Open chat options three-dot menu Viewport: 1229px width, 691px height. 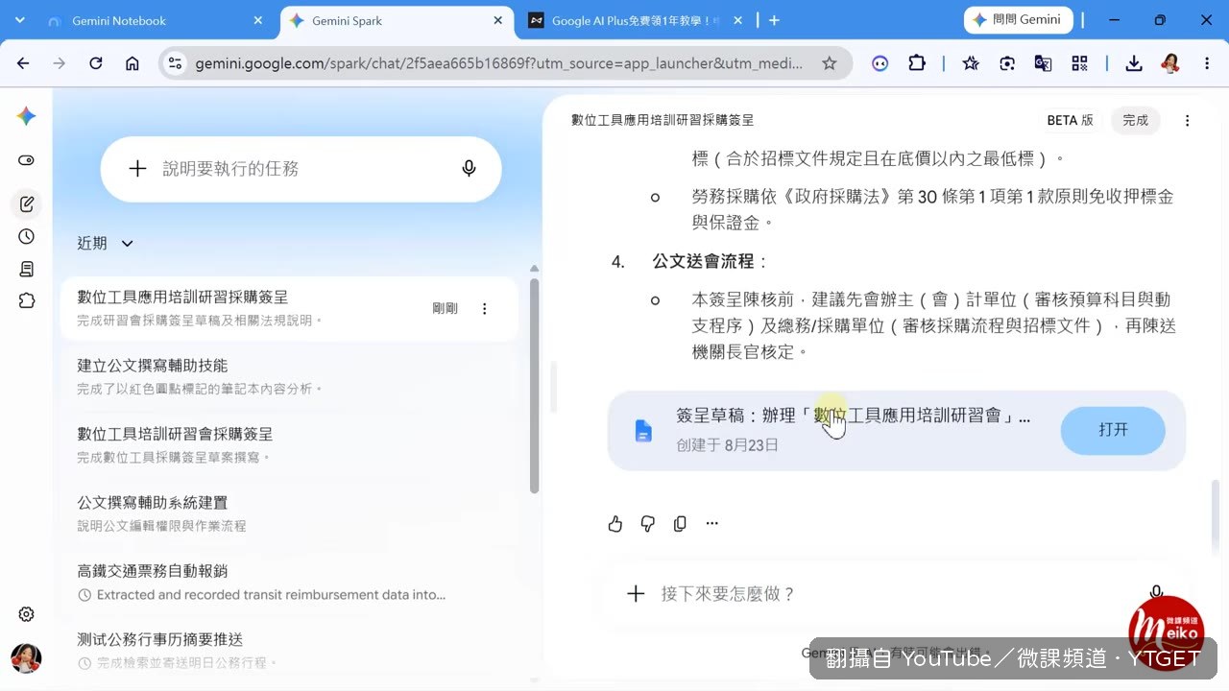[1188, 121]
